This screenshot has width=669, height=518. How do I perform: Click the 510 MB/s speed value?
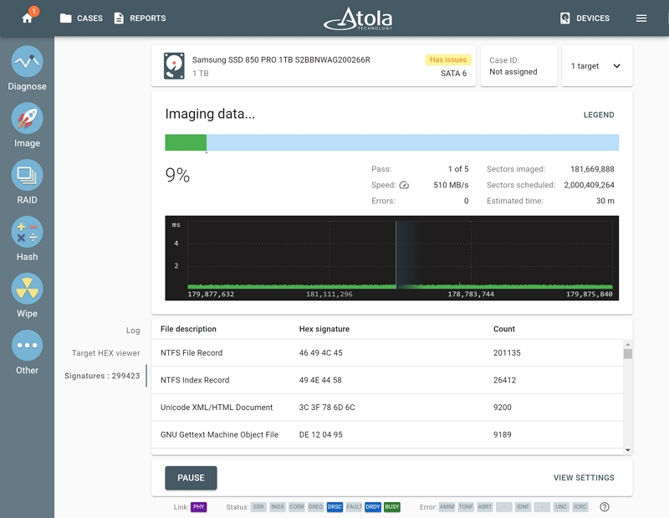pos(451,185)
